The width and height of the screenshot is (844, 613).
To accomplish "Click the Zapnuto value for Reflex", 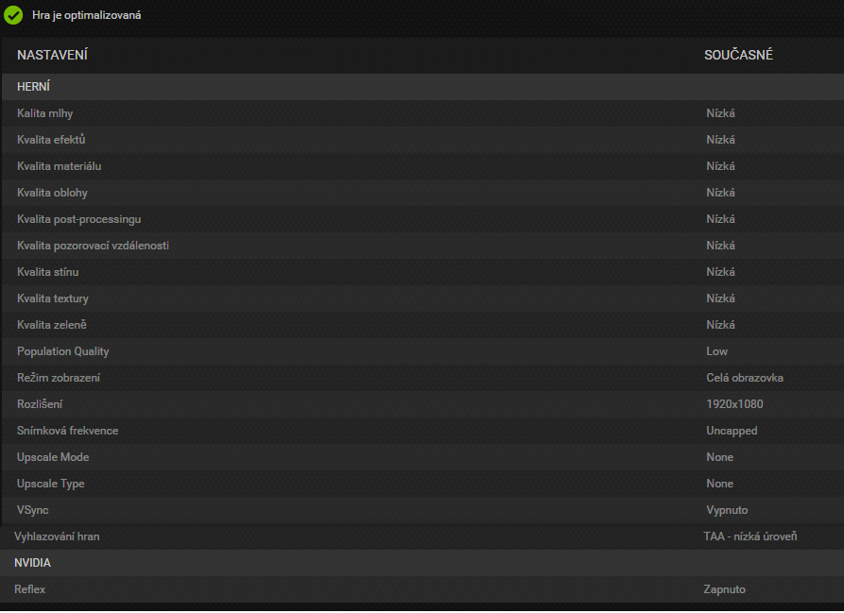I will point(724,589).
